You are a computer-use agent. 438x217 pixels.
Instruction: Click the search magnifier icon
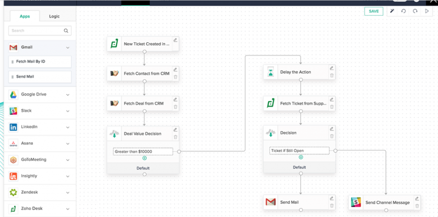tap(66, 31)
